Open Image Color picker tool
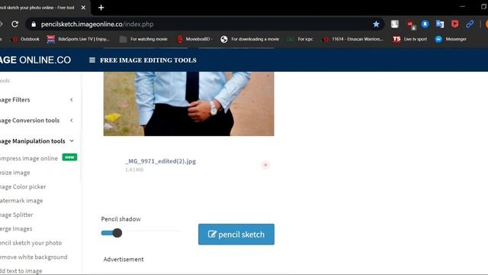The image size is (488, 275). click(23, 186)
